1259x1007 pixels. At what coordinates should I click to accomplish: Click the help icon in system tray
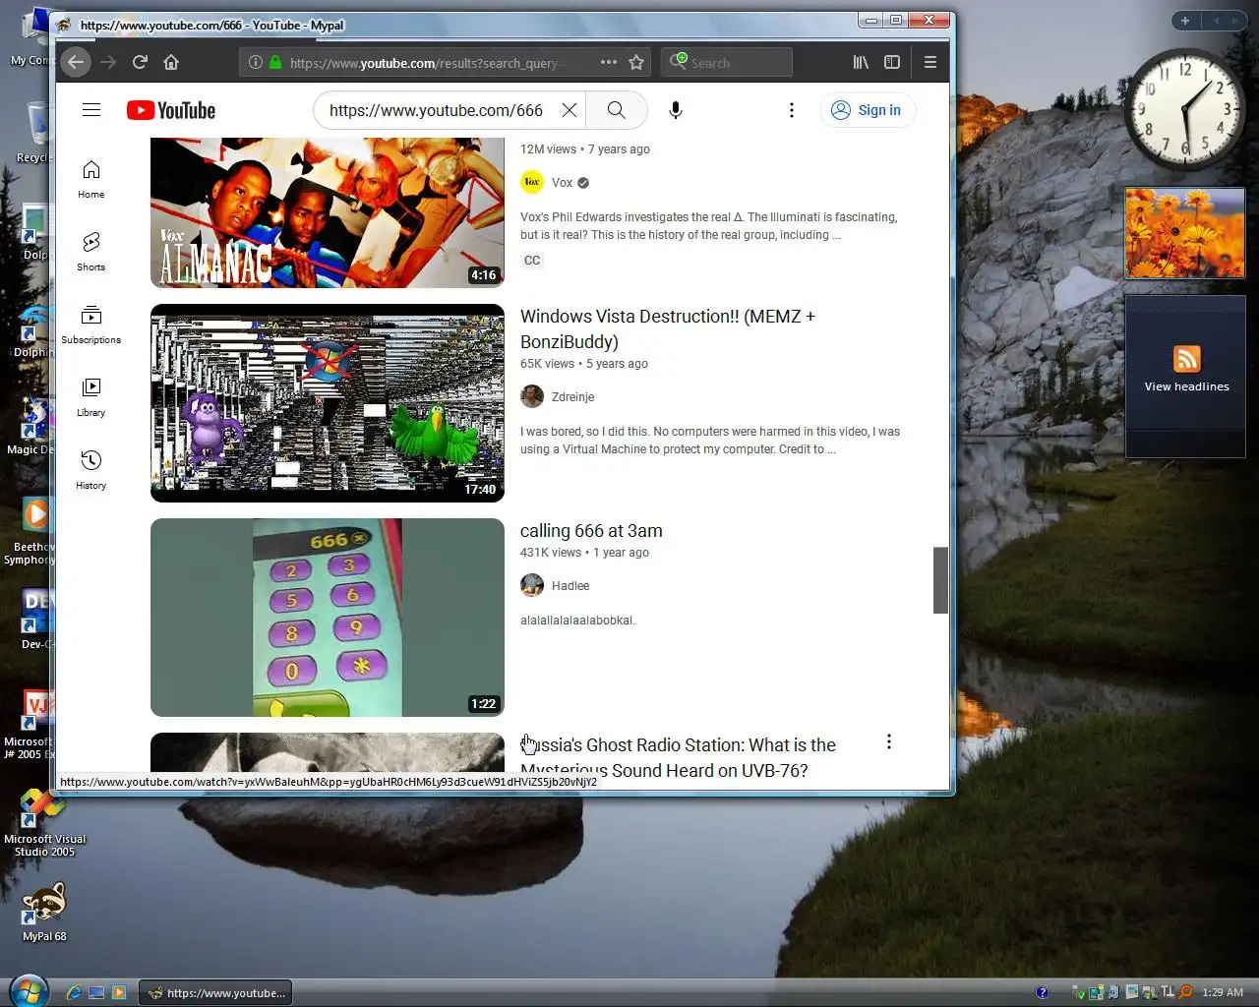point(1042,992)
